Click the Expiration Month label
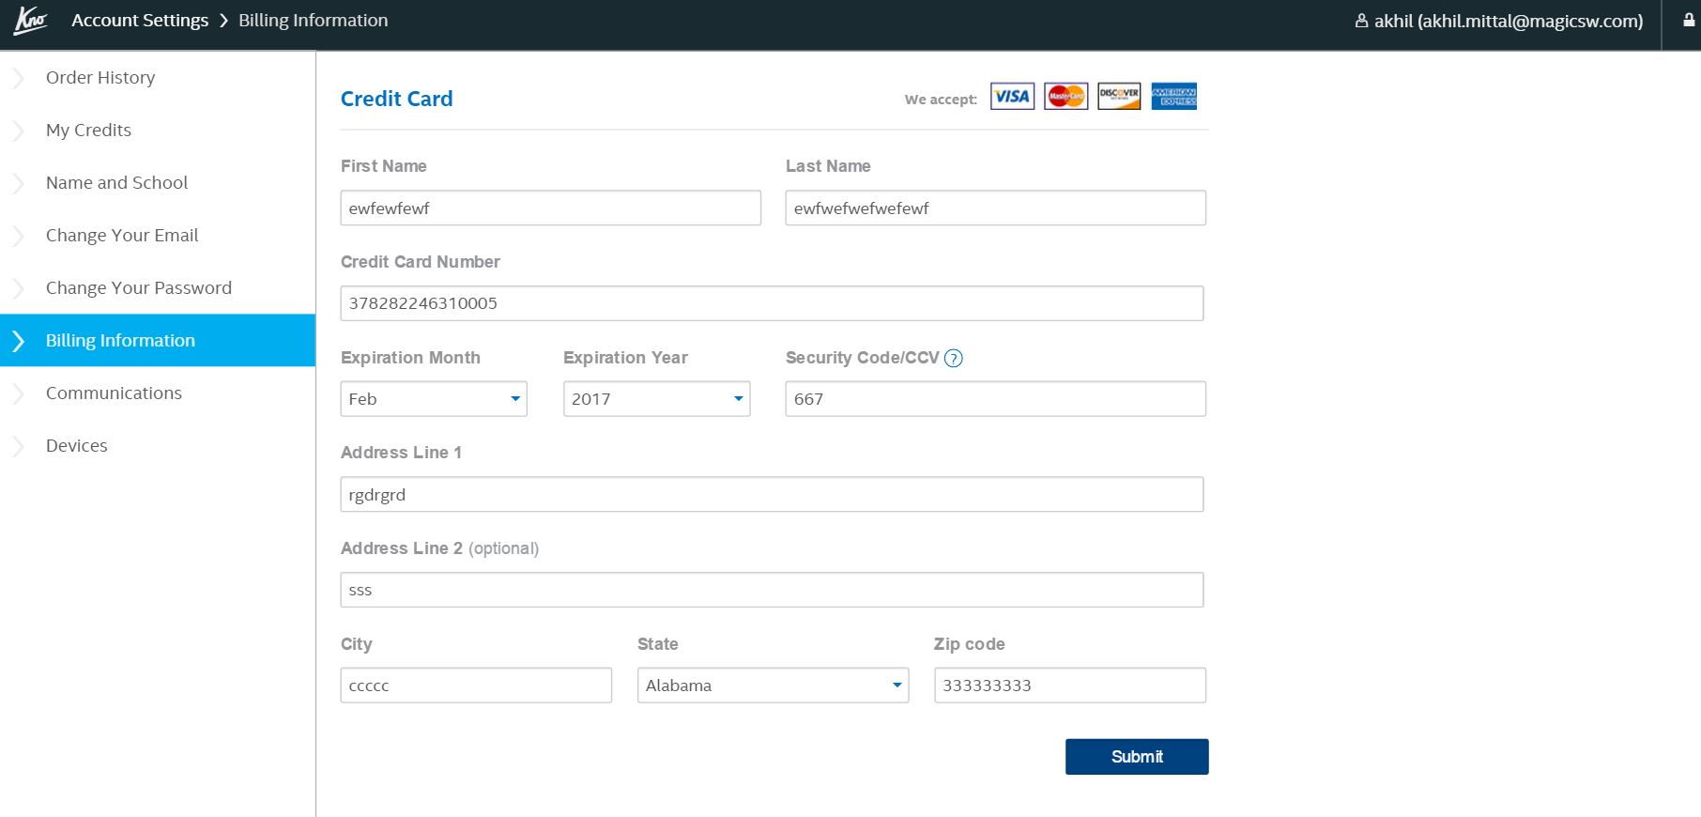Screen dimensions: 1701x817 click(x=410, y=358)
